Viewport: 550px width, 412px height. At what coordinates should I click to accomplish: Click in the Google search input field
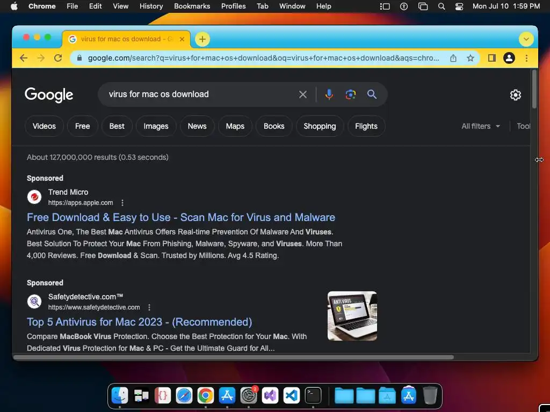[x=200, y=94]
